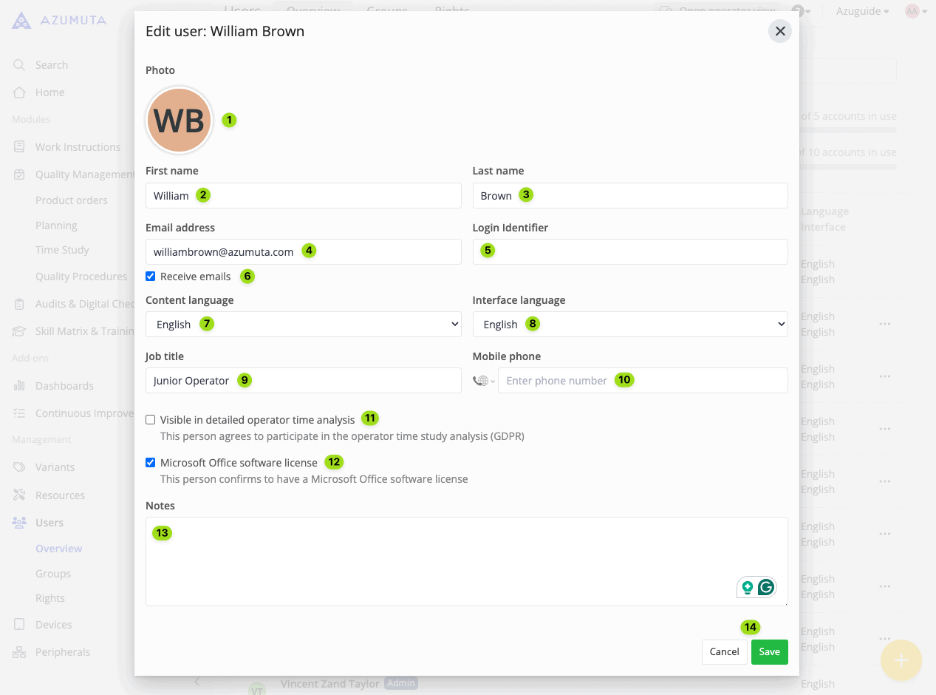
Task: Click the Cancel button
Action: (724, 652)
